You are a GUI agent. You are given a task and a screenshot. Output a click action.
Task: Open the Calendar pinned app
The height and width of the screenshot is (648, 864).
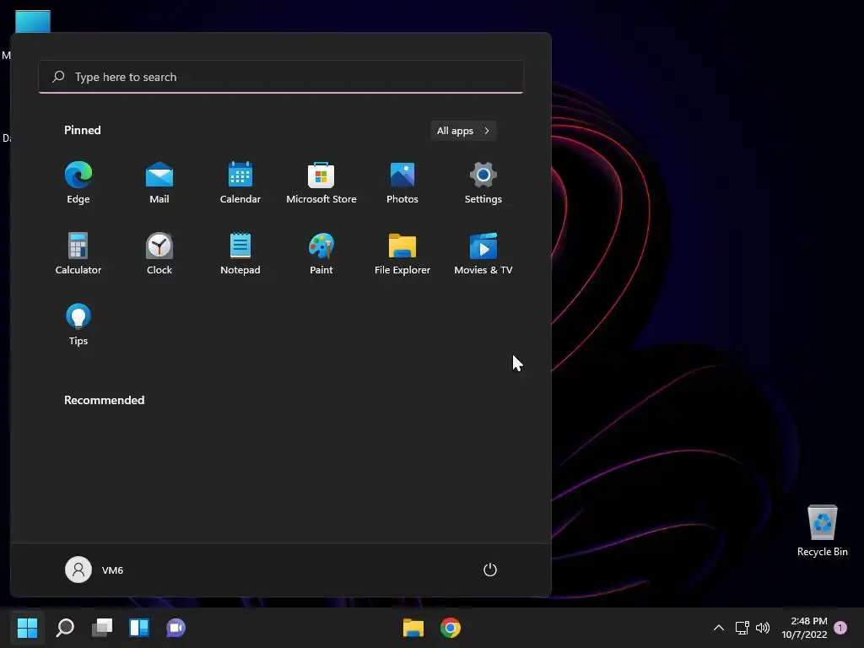tap(240, 183)
